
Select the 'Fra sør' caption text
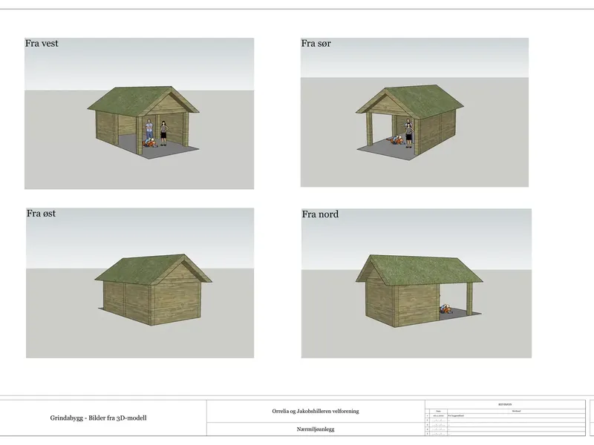[316, 44]
